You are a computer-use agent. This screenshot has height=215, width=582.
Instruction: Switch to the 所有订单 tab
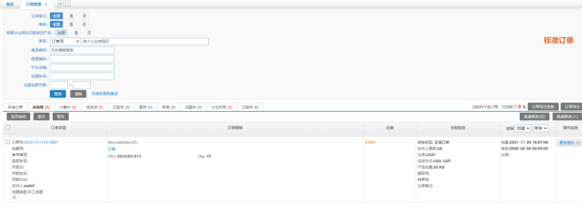(x=15, y=107)
